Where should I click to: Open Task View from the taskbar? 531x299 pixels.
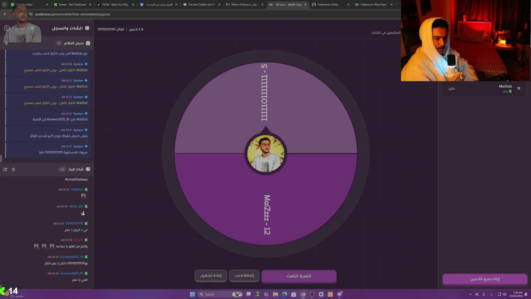(248, 294)
